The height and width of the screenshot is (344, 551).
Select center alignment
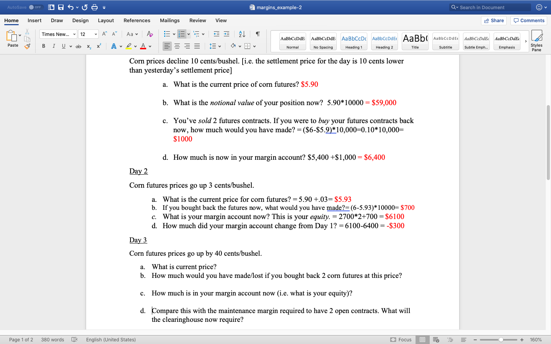tap(177, 46)
